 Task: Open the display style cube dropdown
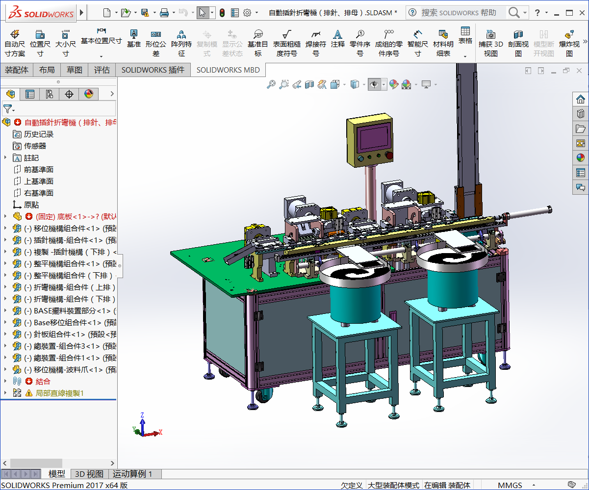click(x=364, y=84)
